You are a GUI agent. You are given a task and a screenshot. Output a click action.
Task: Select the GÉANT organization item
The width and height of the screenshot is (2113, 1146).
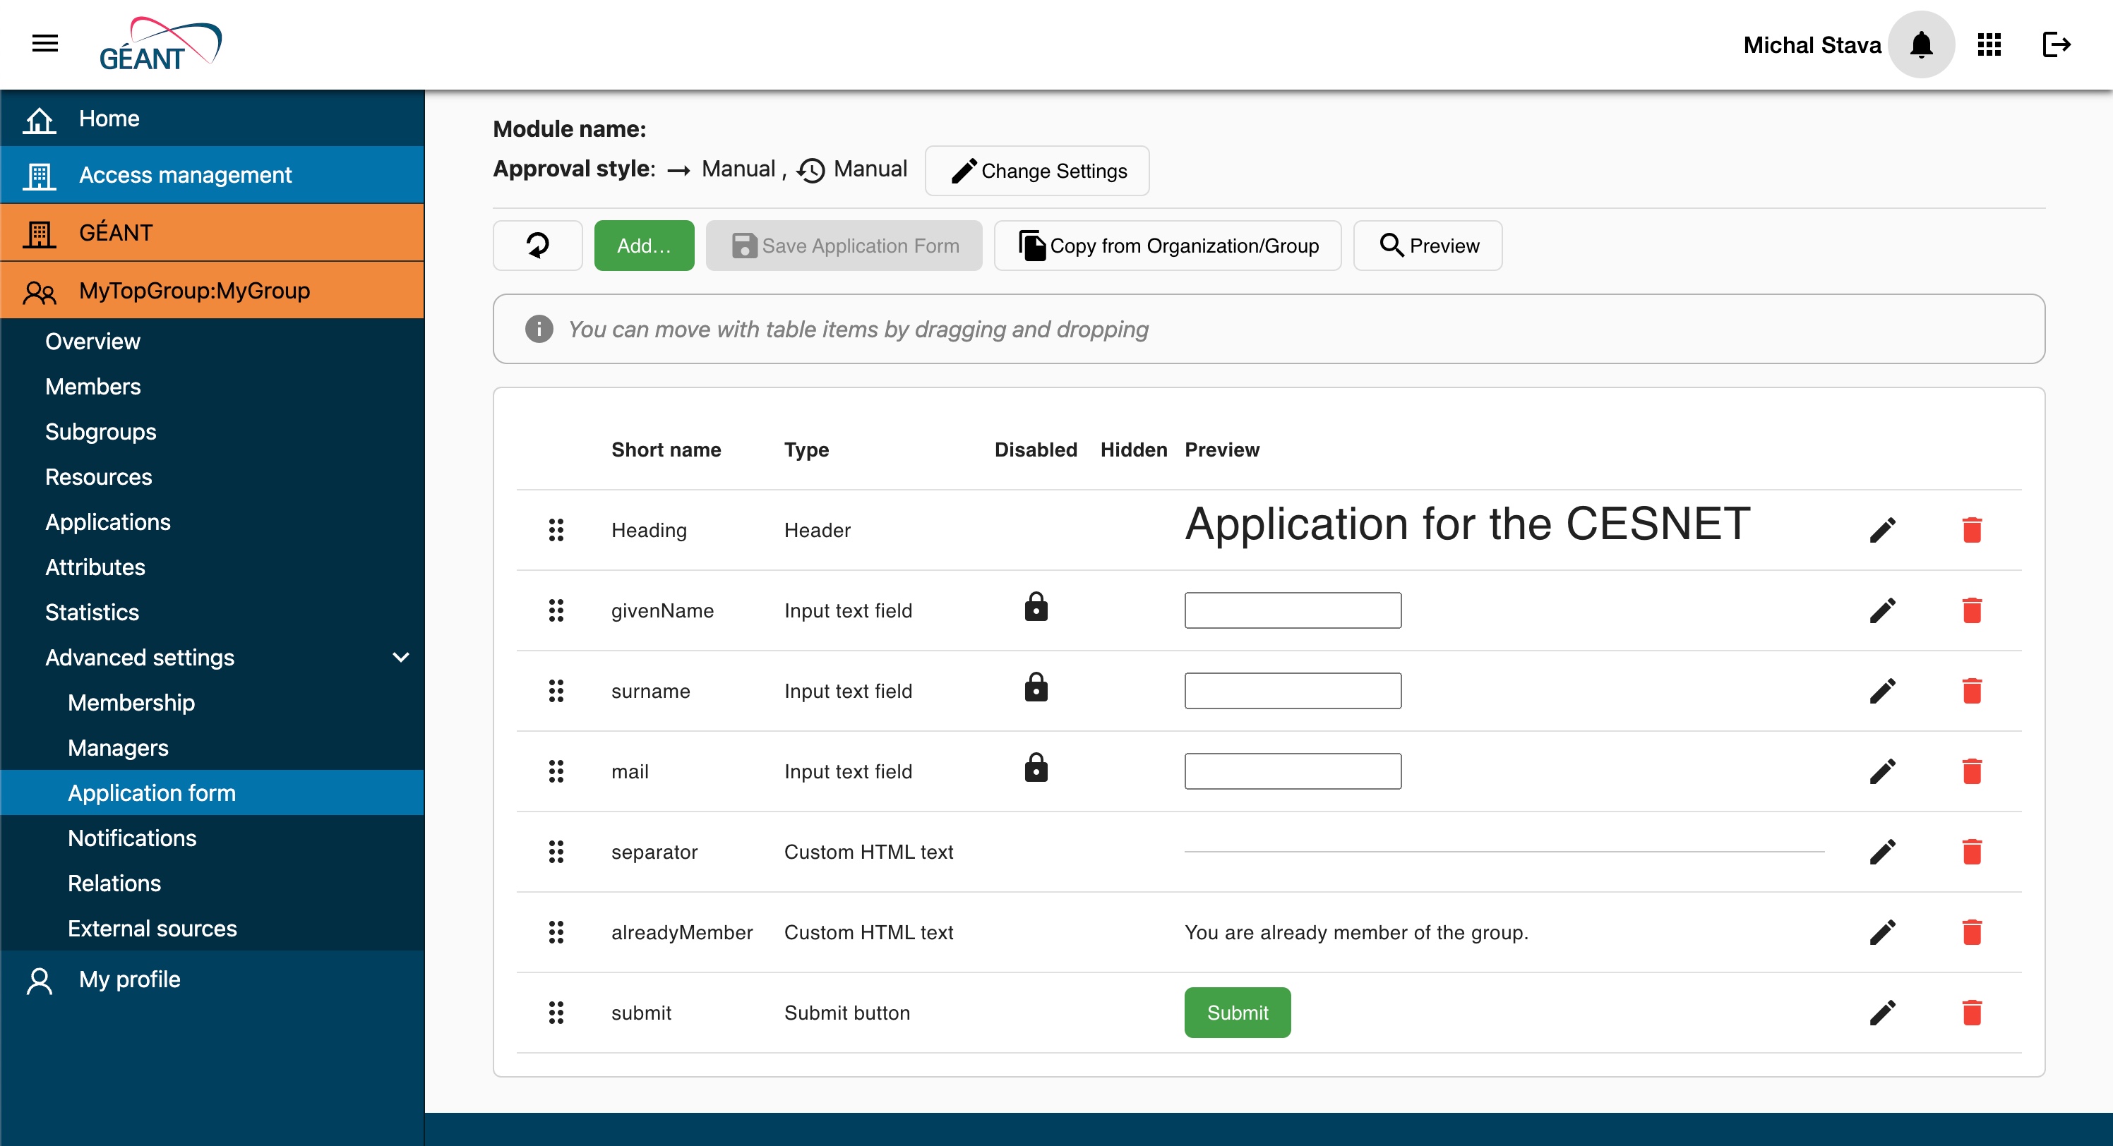click(x=213, y=232)
